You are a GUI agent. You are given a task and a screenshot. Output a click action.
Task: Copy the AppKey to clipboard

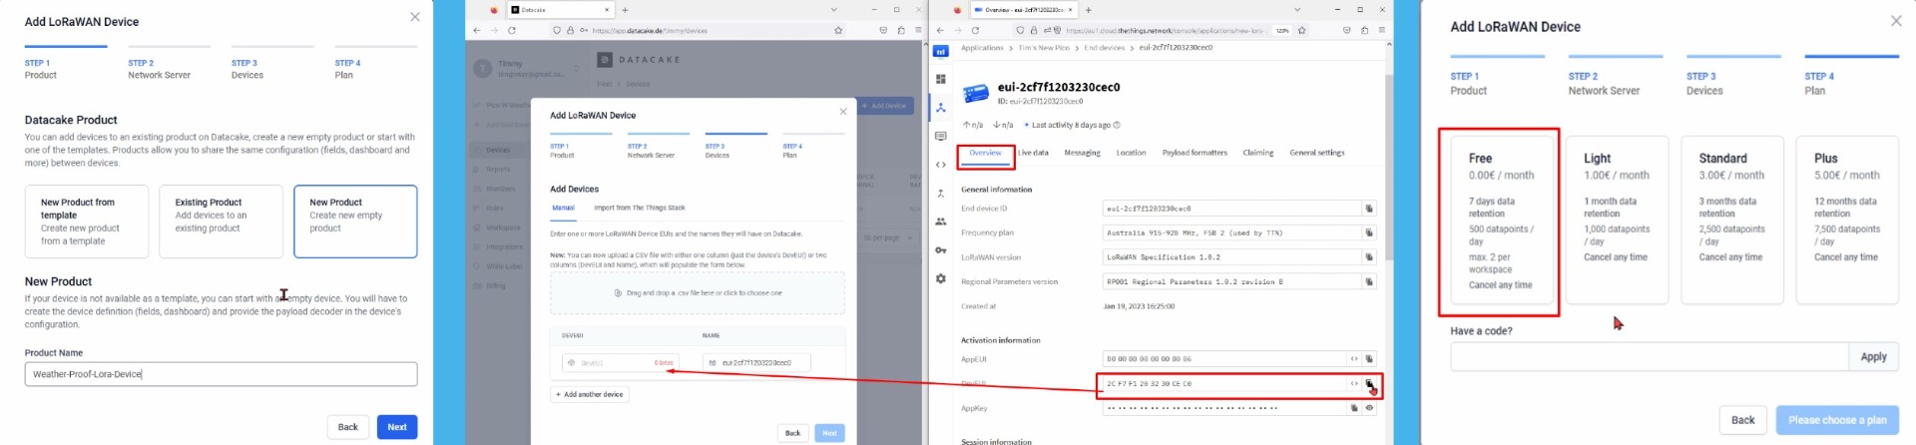point(1354,408)
